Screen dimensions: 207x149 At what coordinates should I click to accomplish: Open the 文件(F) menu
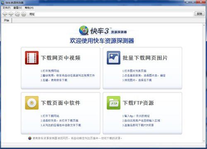pyautogui.click(x=7, y=8)
